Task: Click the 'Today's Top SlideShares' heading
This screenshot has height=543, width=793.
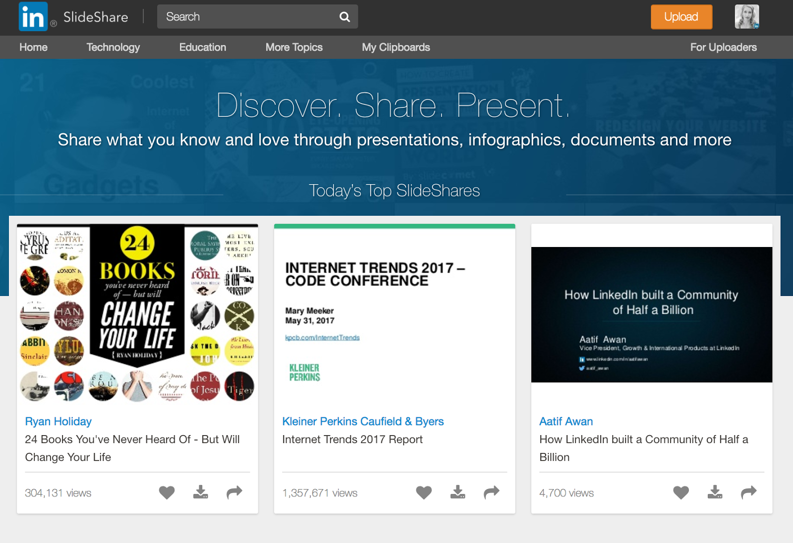Action: [395, 191]
